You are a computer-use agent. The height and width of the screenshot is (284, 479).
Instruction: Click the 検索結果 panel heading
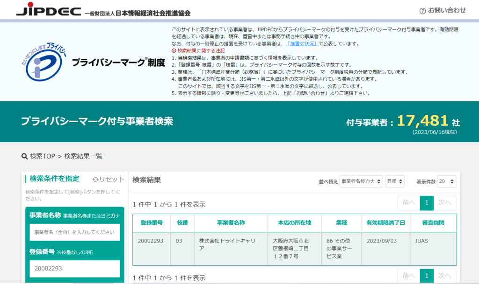(146, 180)
